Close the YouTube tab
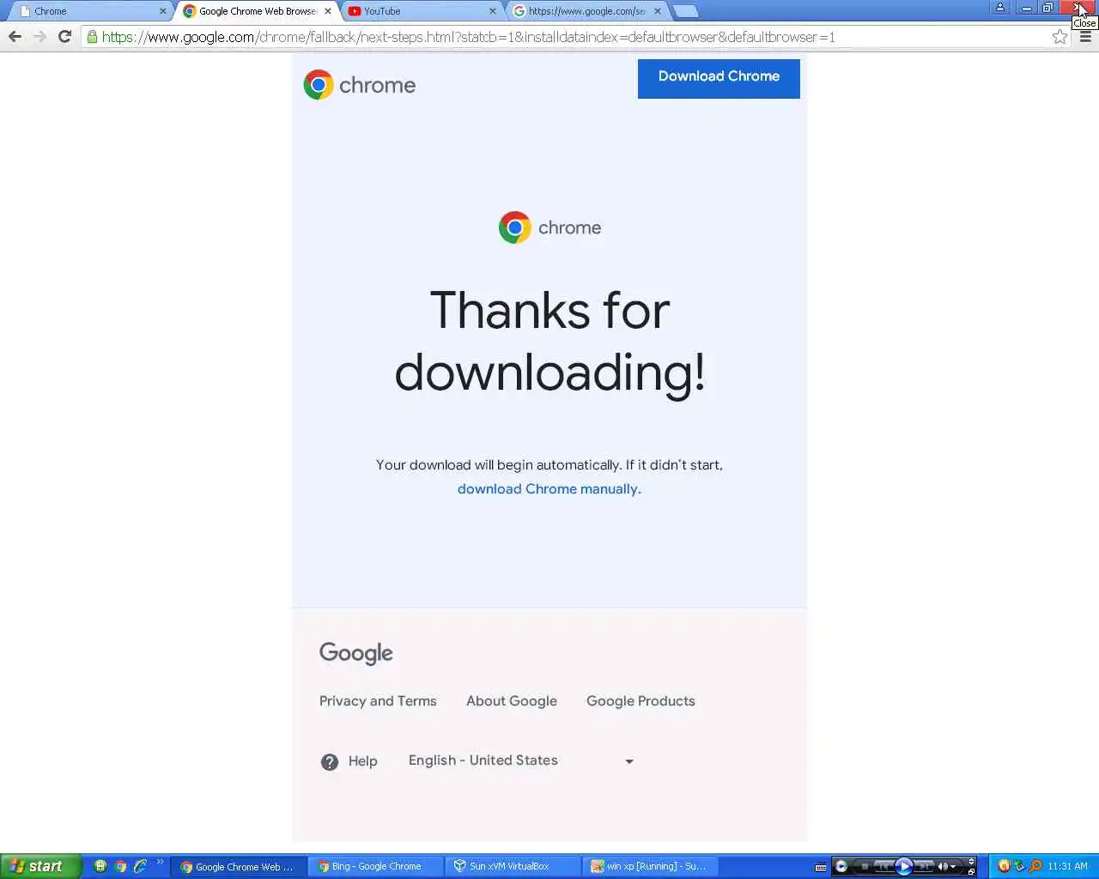 tap(493, 11)
